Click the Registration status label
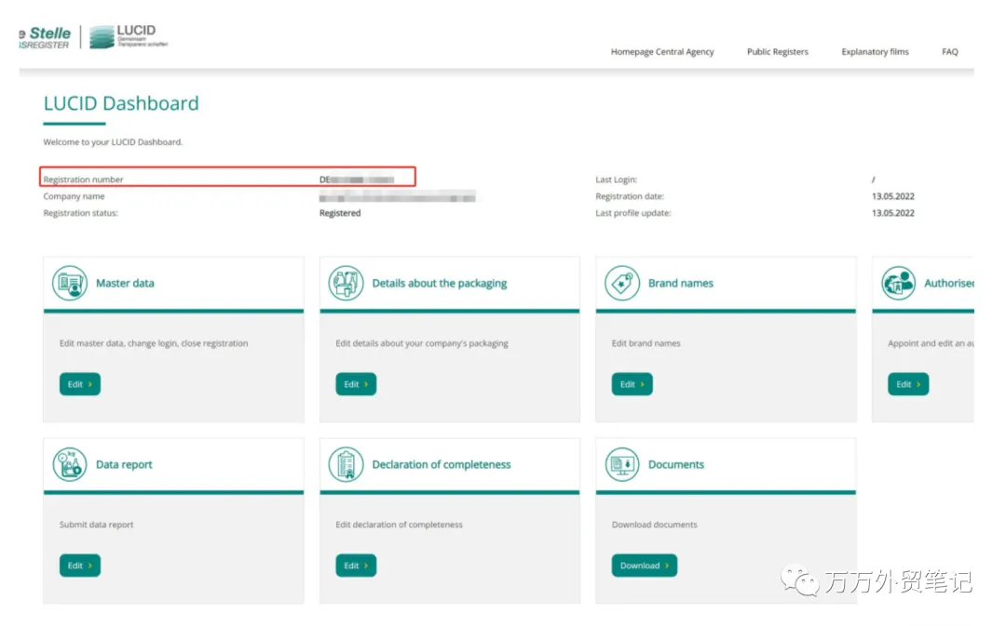The height and width of the screenshot is (626, 1006). coord(81,213)
